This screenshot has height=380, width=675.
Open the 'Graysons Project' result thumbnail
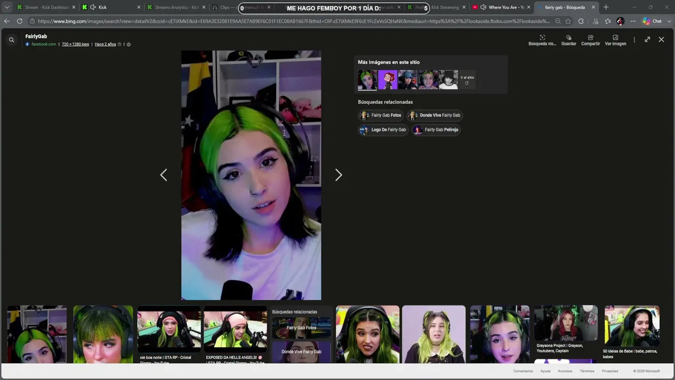566,323
